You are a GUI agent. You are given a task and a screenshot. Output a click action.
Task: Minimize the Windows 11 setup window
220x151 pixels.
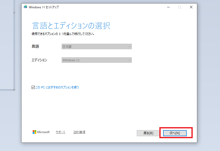168,7
